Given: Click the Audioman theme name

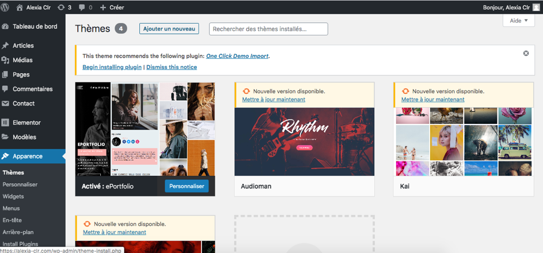Looking at the screenshot, I should pyautogui.click(x=256, y=187).
